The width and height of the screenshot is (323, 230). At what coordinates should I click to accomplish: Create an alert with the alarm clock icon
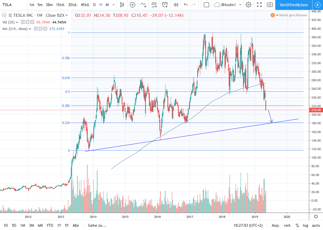click(x=165, y=5)
